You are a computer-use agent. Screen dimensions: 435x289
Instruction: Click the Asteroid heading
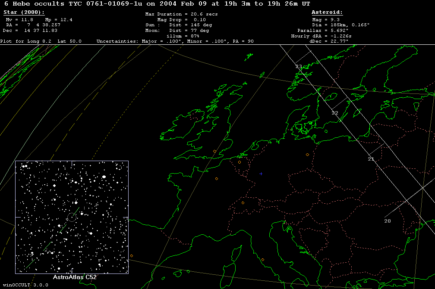(x=327, y=12)
